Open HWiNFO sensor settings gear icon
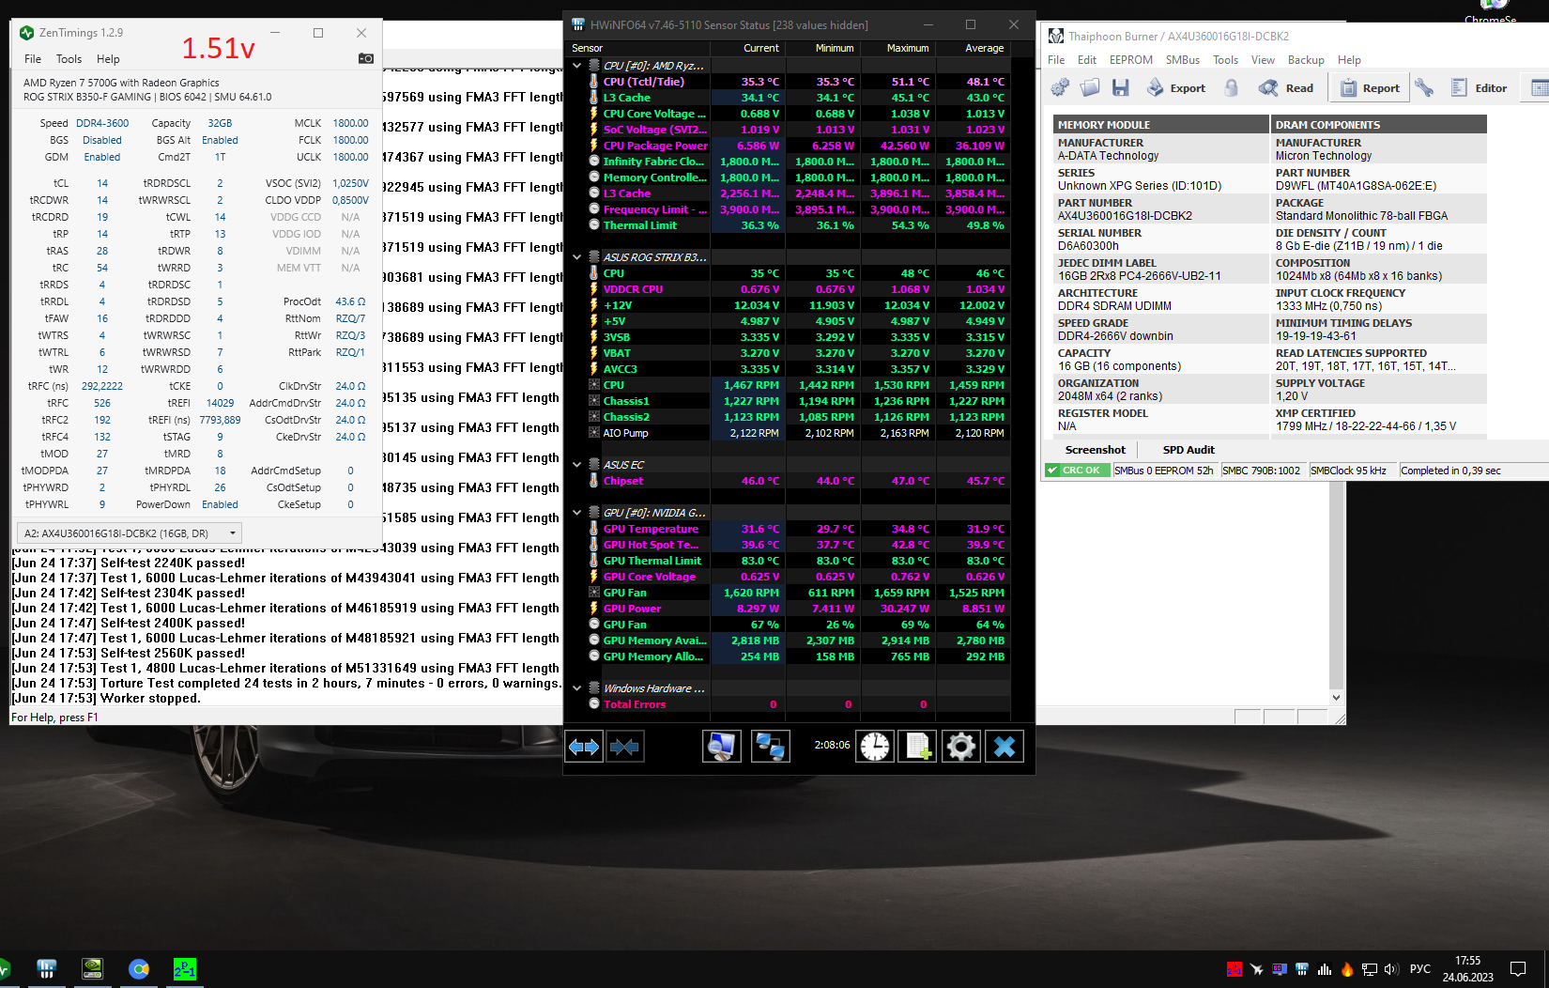This screenshot has width=1549, height=988. click(960, 747)
